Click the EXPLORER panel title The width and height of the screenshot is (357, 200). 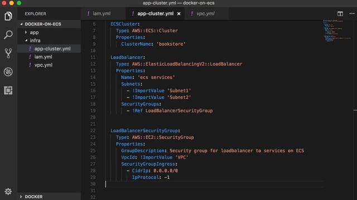pos(35,14)
